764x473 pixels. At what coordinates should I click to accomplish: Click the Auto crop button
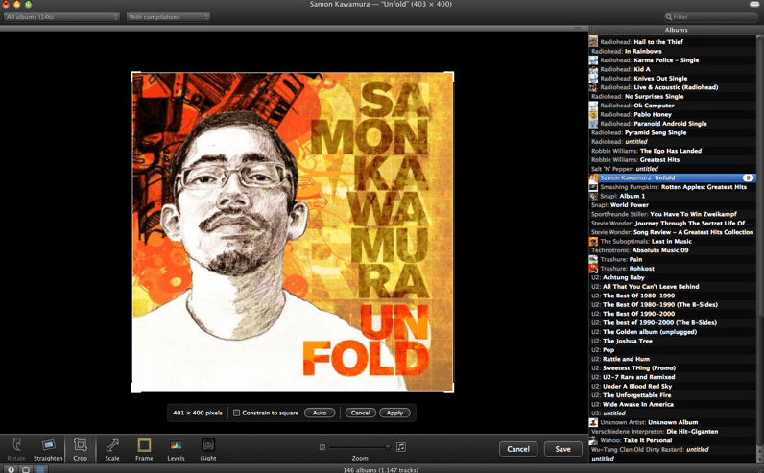[320, 413]
